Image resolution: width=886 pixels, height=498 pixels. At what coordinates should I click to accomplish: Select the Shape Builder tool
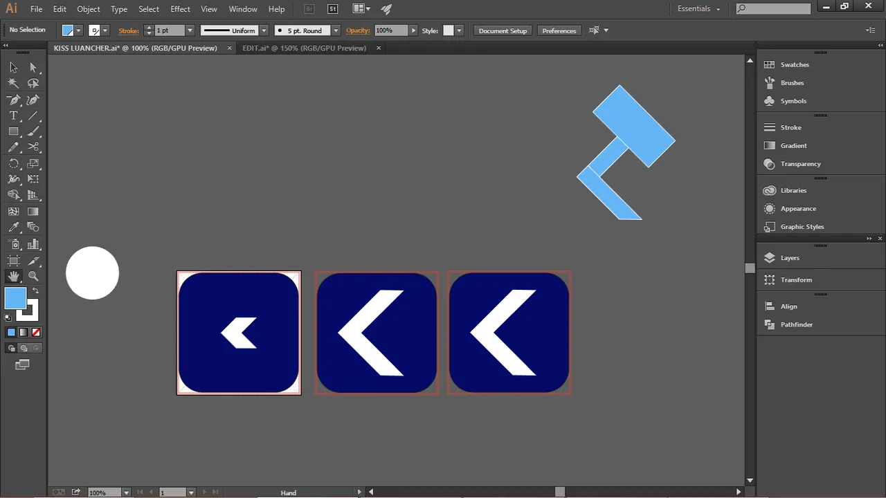pyautogui.click(x=13, y=196)
